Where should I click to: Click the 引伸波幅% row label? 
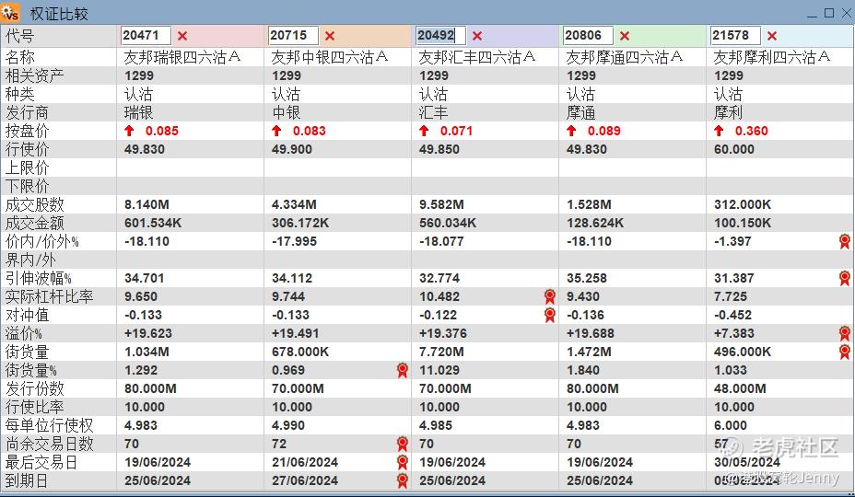pos(38,279)
